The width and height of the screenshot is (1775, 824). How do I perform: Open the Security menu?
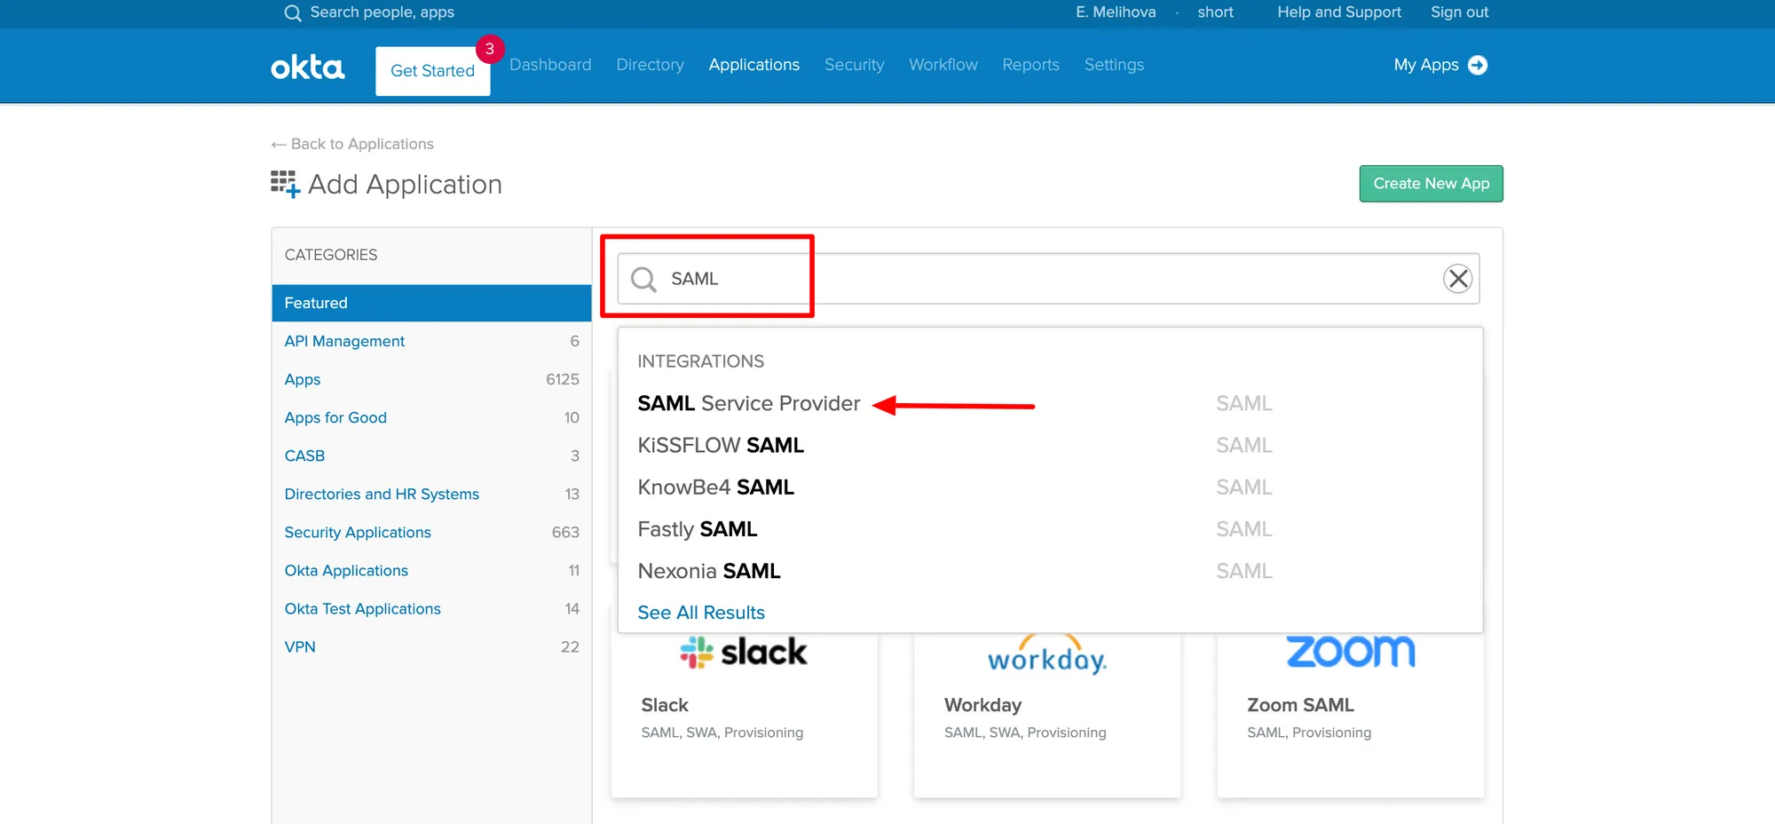tap(855, 65)
